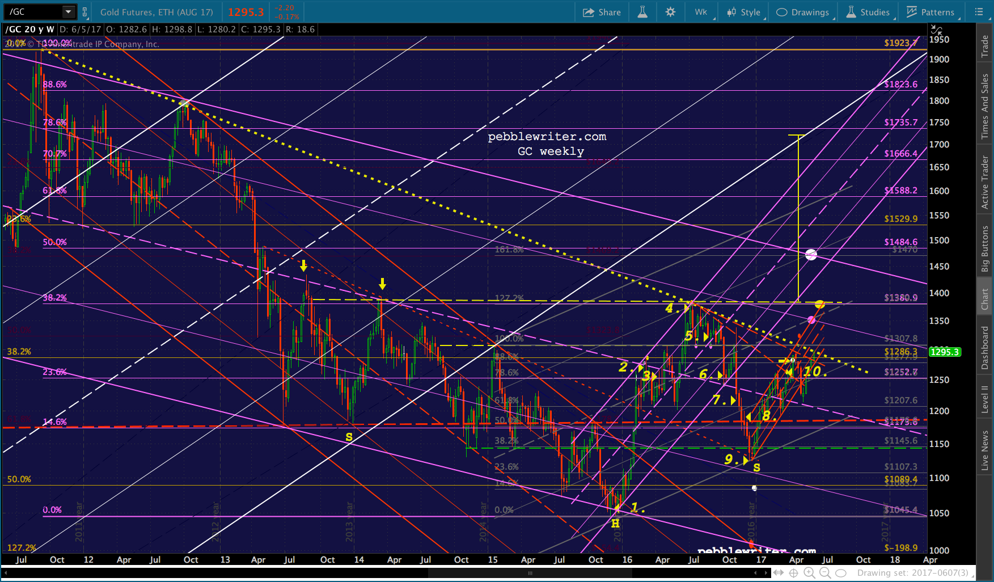Expand the /GC symbol dropdown arrow
Screen dimensions: 994x582
coord(68,11)
